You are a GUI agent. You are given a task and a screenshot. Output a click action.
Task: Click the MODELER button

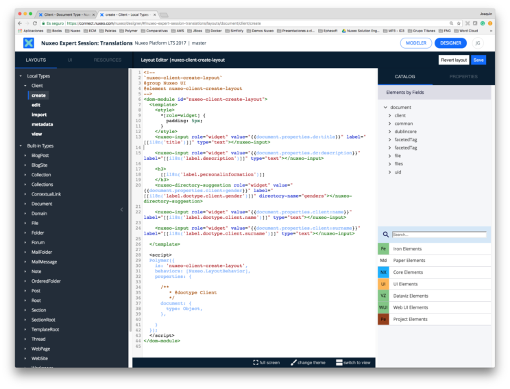[x=416, y=43]
